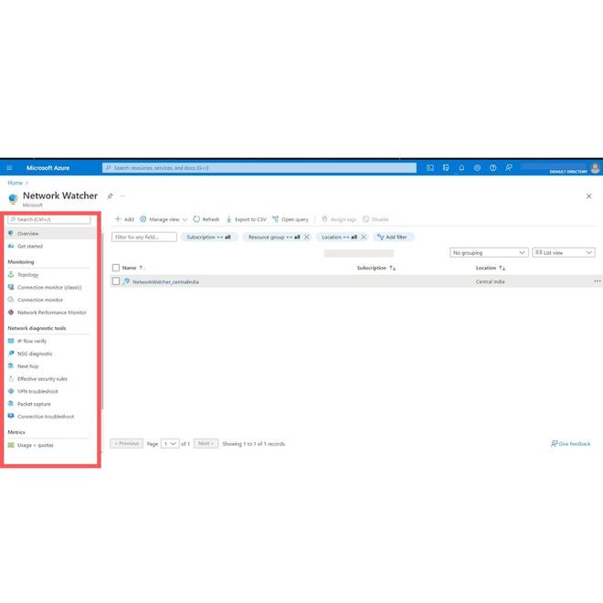Expand the Page number dropdown
This screenshot has height=603, width=603.
coord(170,444)
